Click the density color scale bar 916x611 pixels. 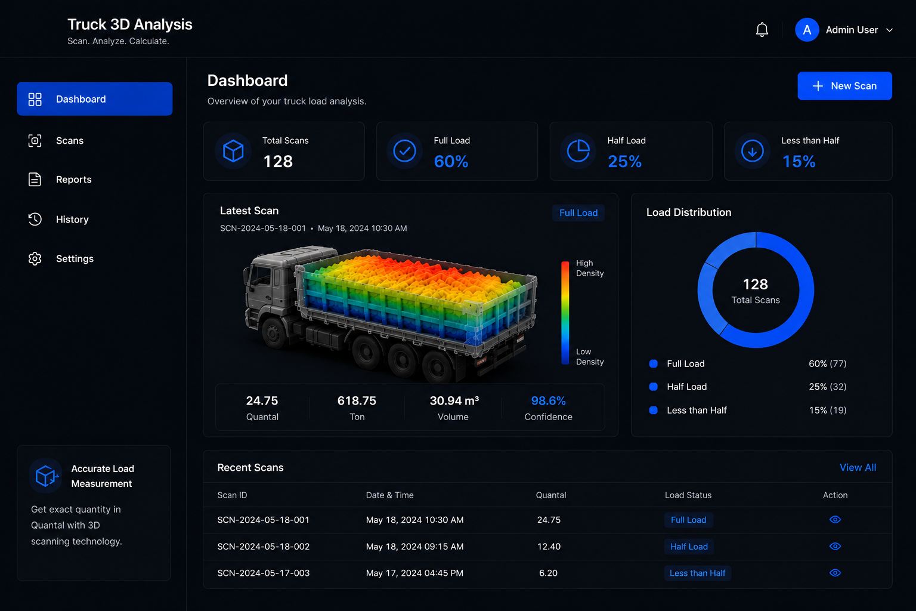[565, 313]
